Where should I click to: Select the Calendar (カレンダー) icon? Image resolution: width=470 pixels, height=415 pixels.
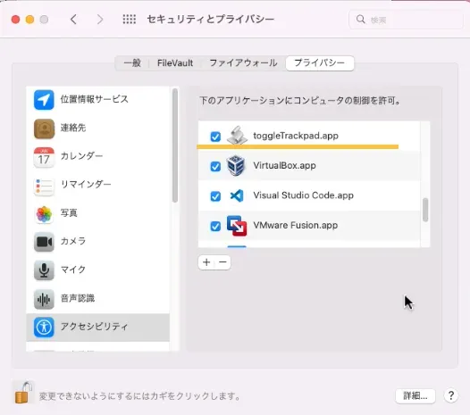(x=44, y=157)
